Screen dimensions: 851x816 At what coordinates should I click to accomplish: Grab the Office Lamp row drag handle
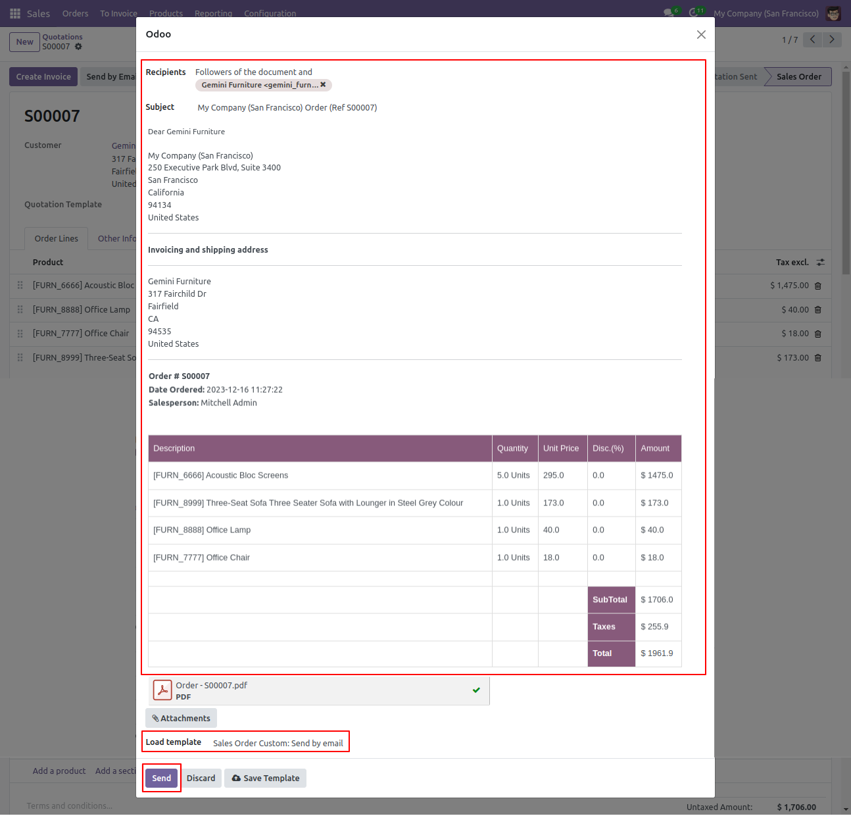(20, 309)
